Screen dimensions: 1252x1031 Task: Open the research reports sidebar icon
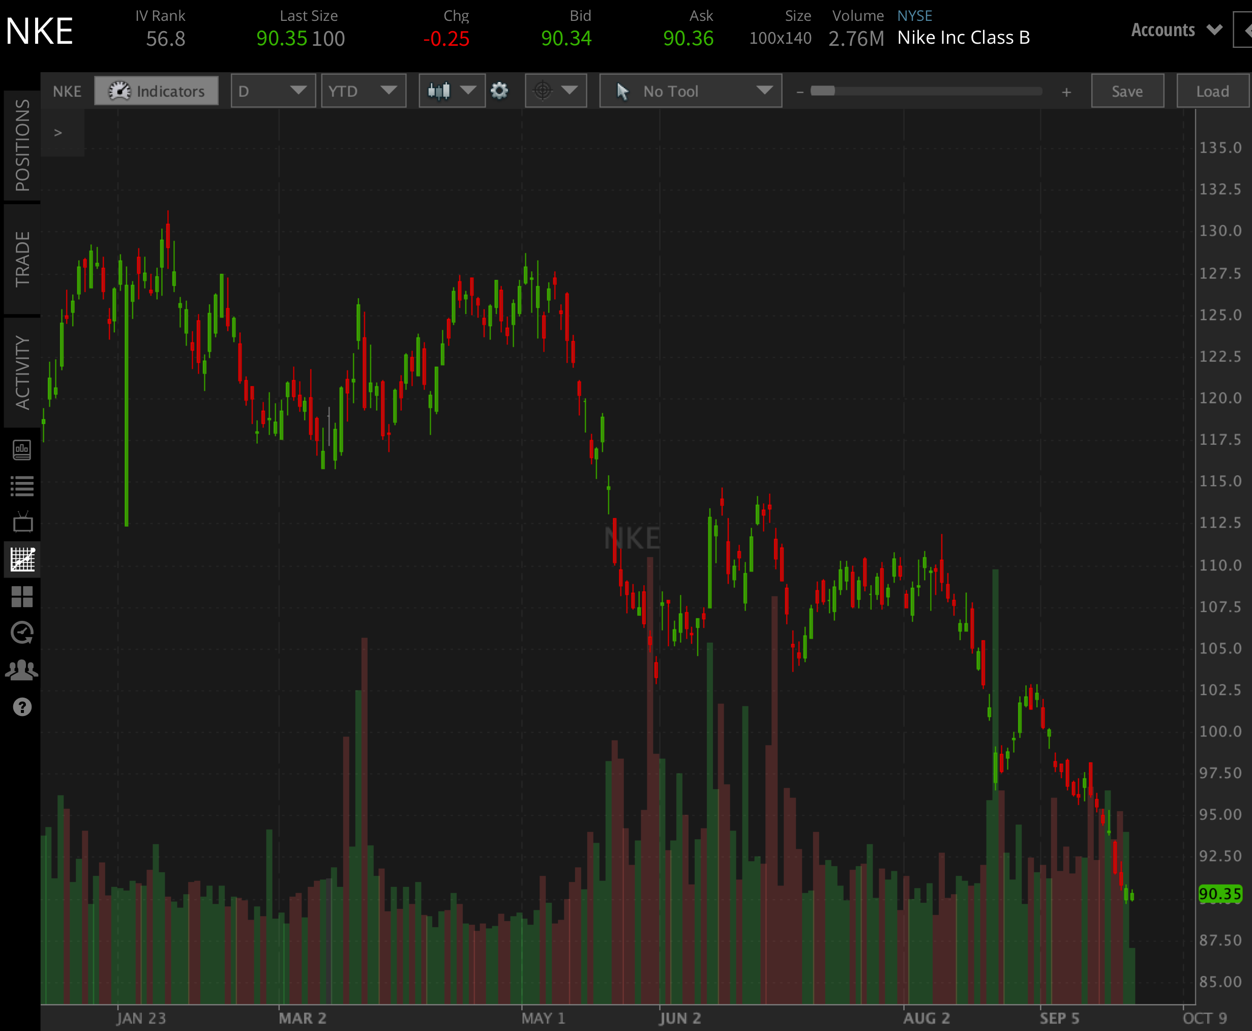[x=22, y=450]
